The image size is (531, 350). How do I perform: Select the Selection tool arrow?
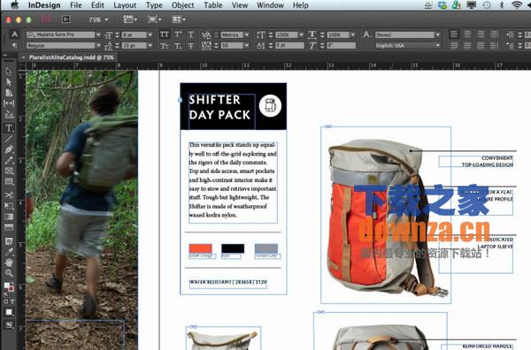[x=9, y=72]
